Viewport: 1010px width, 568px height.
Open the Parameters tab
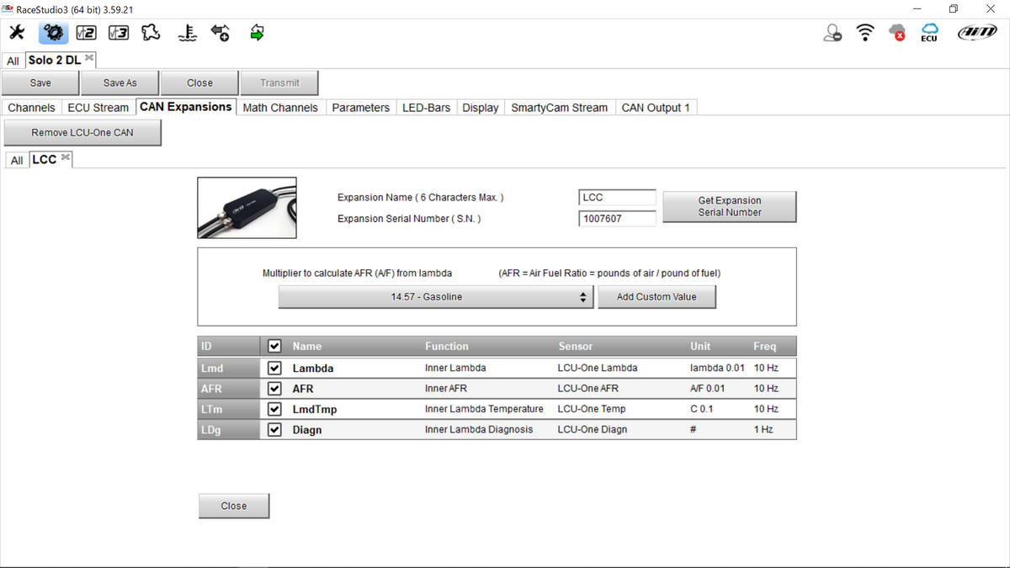[x=360, y=108]
